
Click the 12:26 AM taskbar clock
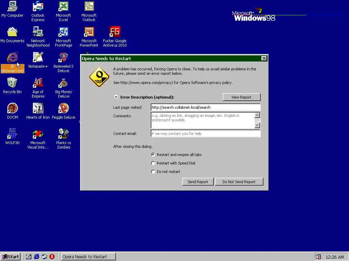[x=335, y=257]
